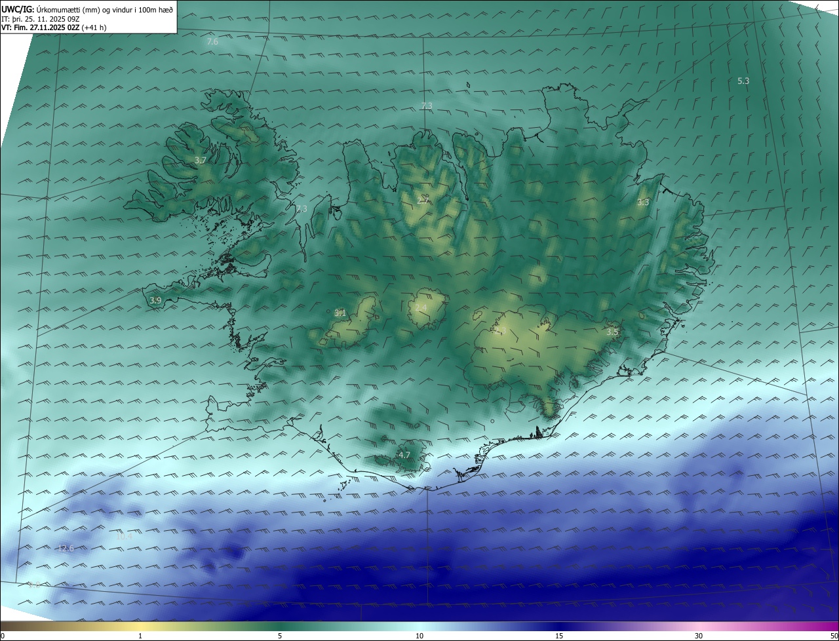
Task: Click the "UWC/IG: Úrkomumætti (mm)" title line
Action: coord(87,9)
